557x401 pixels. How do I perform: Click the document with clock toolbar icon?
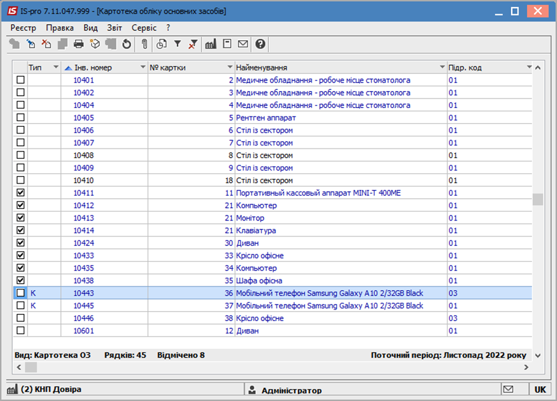[162, 44]
